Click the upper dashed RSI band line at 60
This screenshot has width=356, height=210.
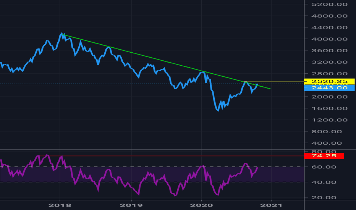[x=152, y=167]
